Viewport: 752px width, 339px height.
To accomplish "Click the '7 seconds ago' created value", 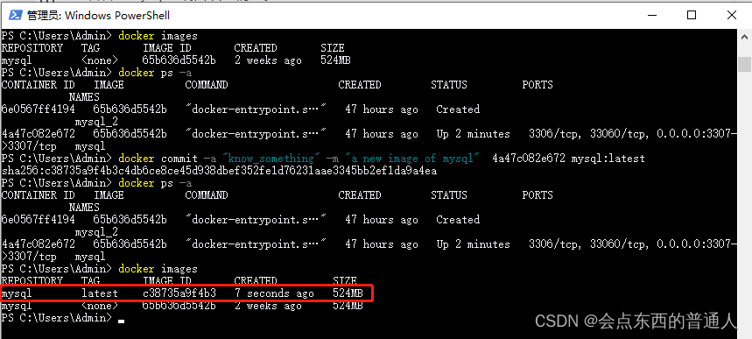I will click(x=274, y=293).
